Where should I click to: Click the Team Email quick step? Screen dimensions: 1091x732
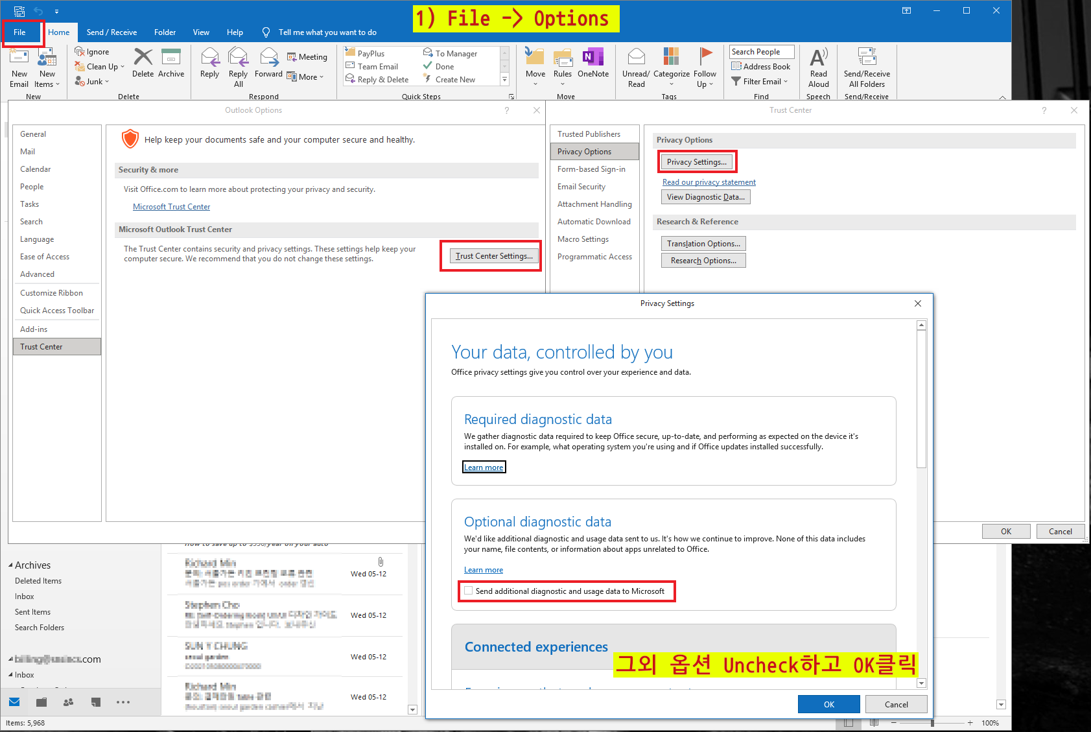click(372, 66)
